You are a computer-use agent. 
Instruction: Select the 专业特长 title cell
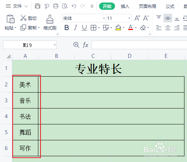point(98,68)
